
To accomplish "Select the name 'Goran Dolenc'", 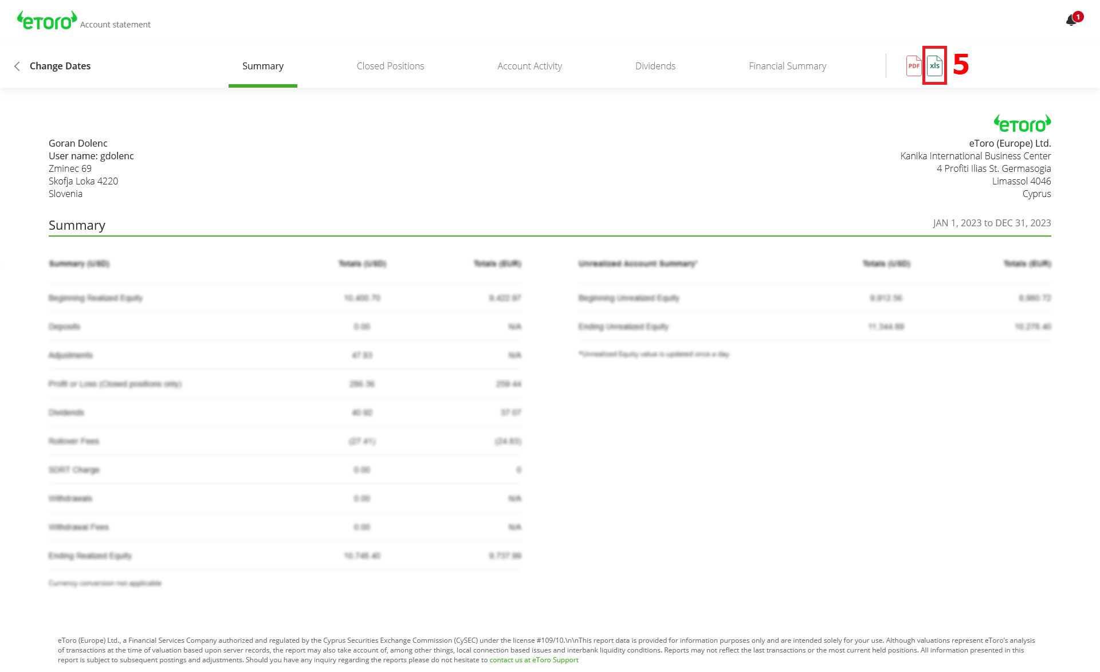I will 78,143.
